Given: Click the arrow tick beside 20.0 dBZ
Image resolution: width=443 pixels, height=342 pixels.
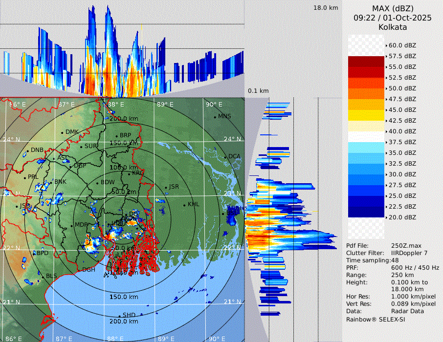Looking at the screenshot, I should (x=386, y=217).
